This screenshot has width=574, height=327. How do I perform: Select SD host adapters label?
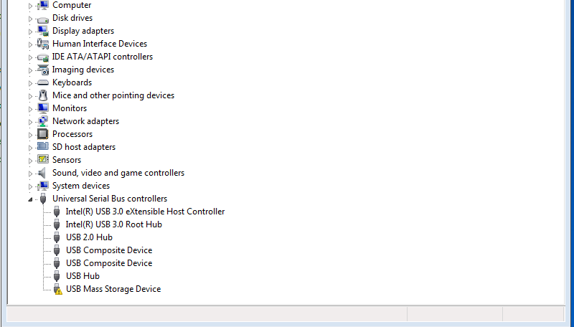pos(84,147)
